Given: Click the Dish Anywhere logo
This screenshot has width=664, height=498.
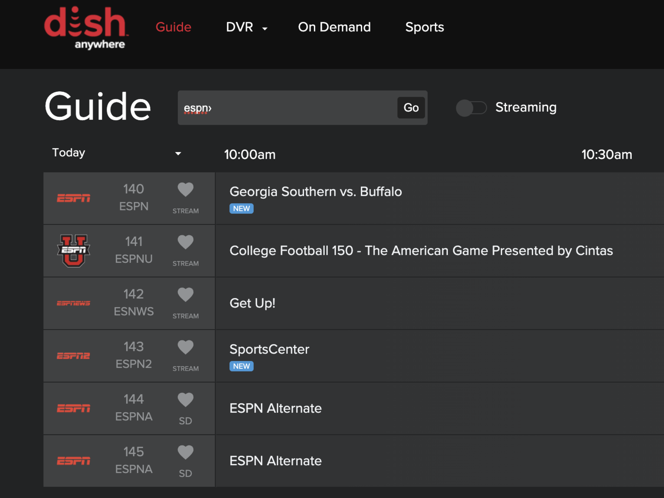Looking at the screenshot, I should (x=86, y=28).
